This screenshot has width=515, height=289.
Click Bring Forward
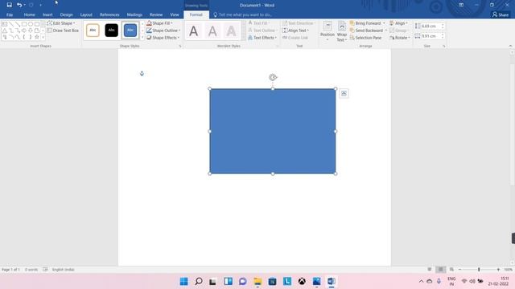[365, 23]
